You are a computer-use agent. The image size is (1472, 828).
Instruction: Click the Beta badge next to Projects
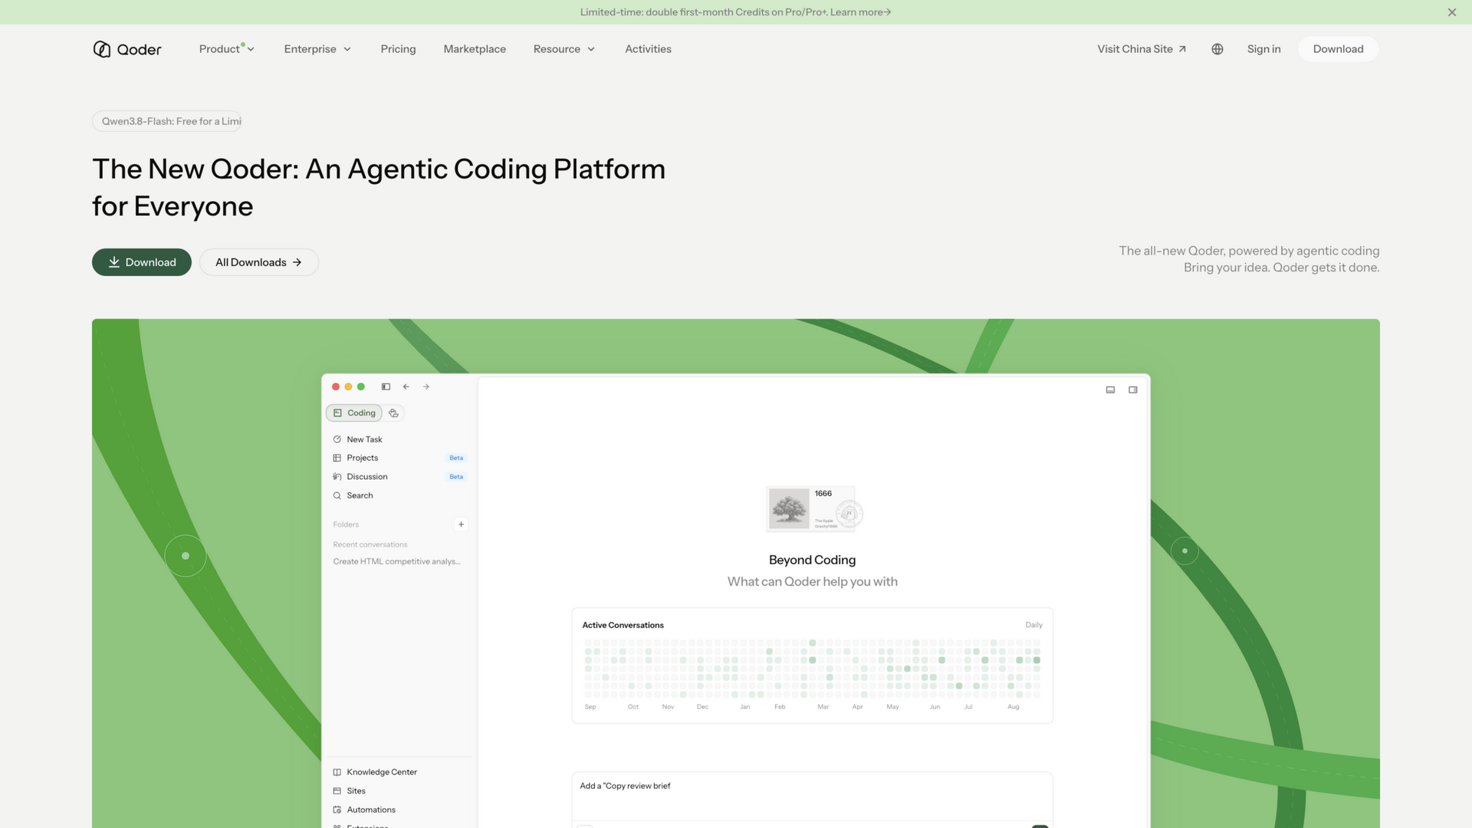(456, 458)
